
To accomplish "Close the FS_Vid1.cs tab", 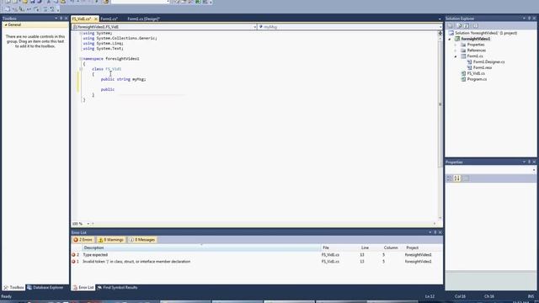I will click(96, 19).
